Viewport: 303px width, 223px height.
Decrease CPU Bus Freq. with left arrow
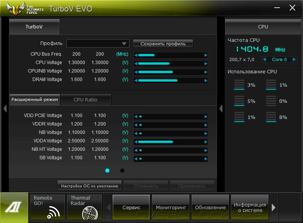coord(136,55)
